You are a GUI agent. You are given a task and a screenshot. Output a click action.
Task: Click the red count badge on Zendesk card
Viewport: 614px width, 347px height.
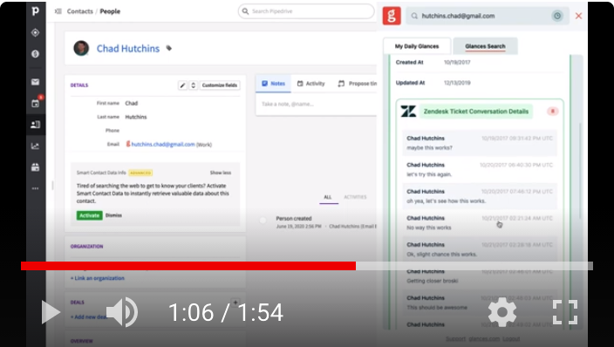click(553, 112)
